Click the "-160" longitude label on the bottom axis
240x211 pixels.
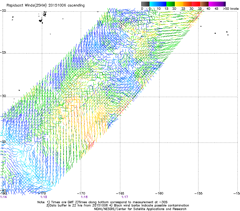[x=159, y=193]
